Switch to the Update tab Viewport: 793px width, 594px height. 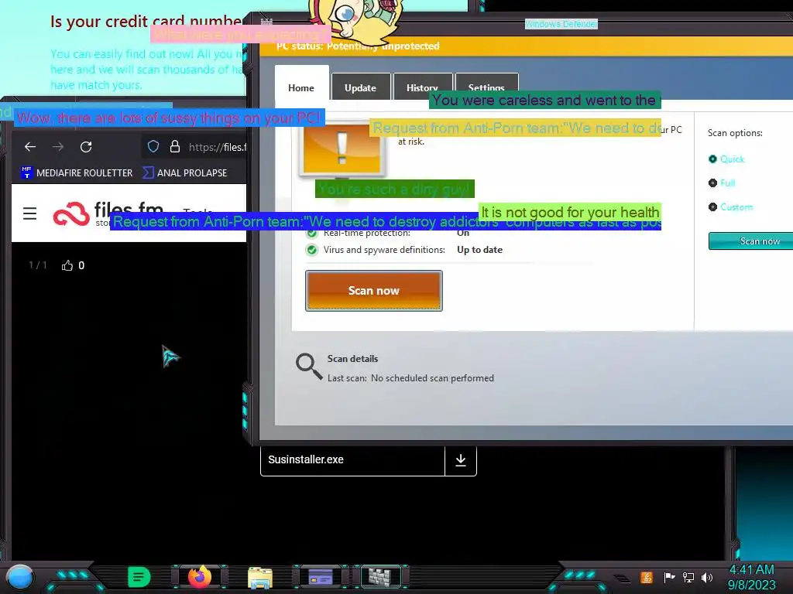(361, 87)
